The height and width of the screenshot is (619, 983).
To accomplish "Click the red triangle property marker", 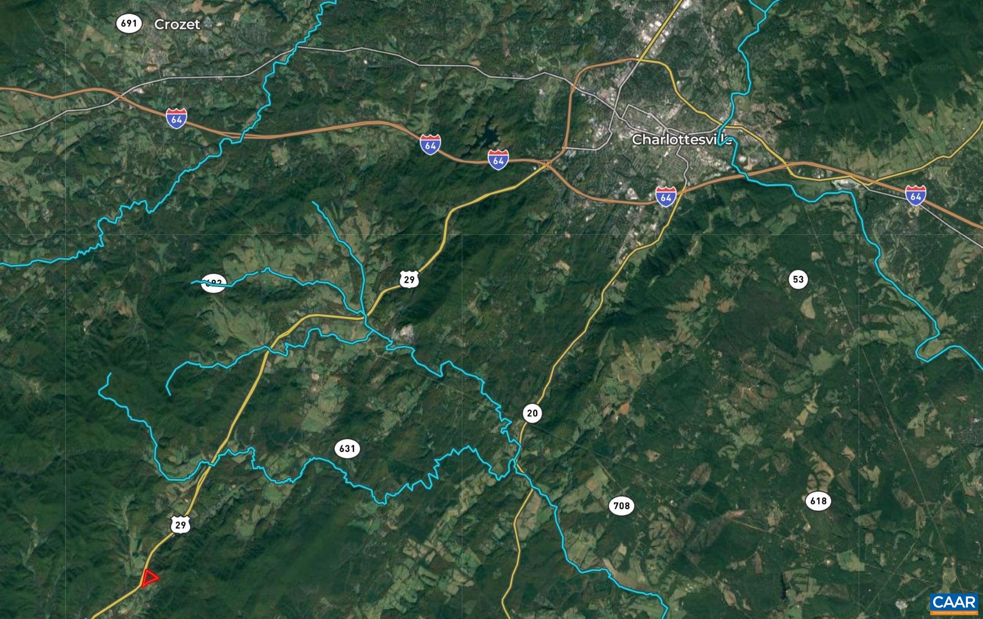I will click(x=149, y=578).
